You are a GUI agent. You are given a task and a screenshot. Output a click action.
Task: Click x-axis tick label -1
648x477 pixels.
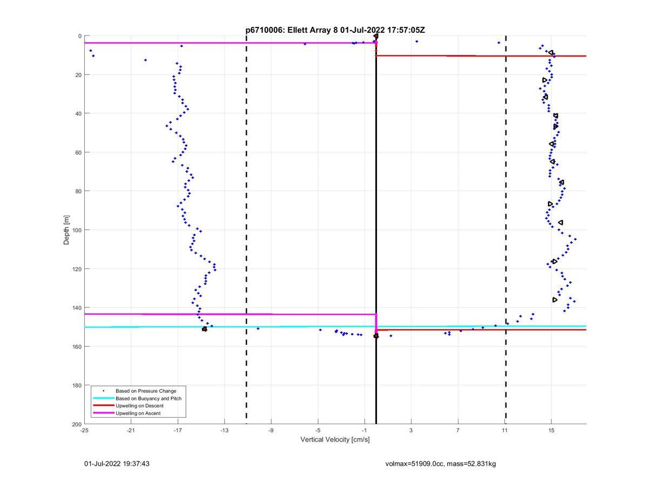364,430
